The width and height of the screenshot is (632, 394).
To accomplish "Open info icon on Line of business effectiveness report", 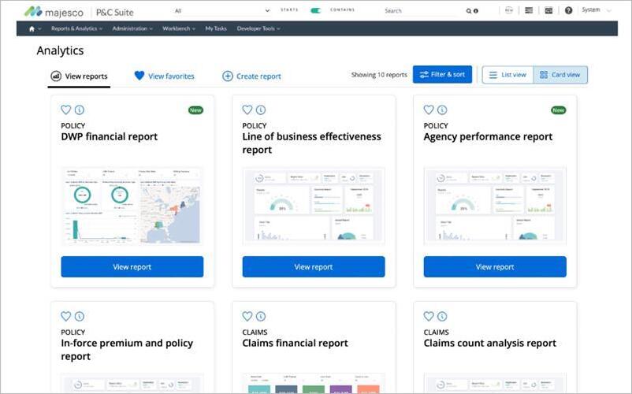I will coord(261,110).
